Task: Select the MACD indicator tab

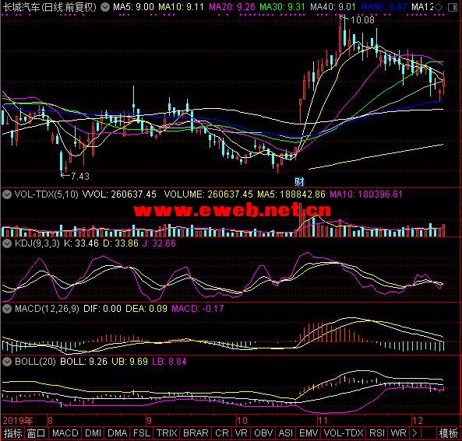Action: [65, 433]
